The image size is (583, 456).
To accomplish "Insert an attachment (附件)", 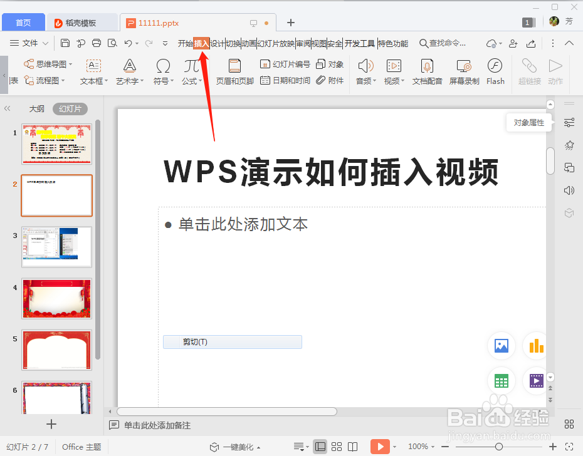I will coord(330,80).
